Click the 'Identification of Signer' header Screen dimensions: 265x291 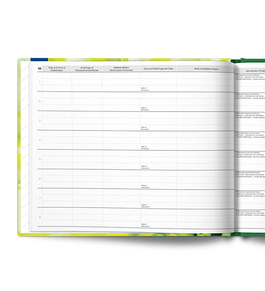pos(255,71)
